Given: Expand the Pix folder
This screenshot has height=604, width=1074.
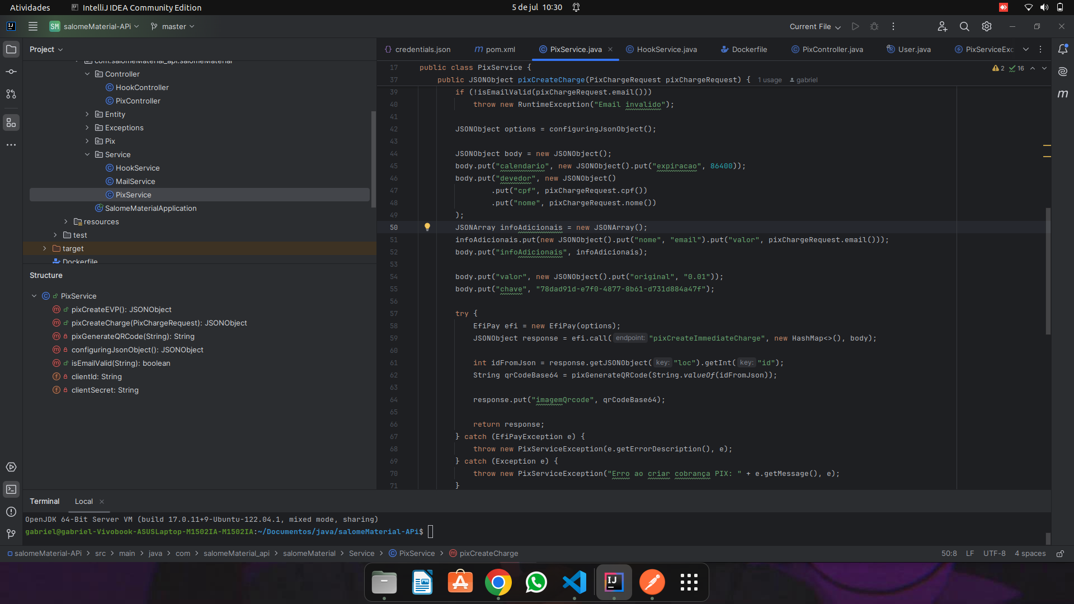Looking at the screenshot, I should (x=87, y=141).
